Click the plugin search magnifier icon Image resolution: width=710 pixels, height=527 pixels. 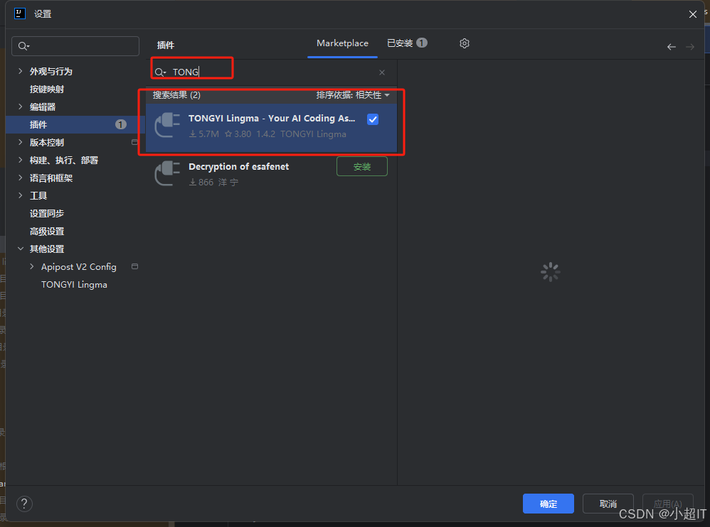[x=160, y=72]
